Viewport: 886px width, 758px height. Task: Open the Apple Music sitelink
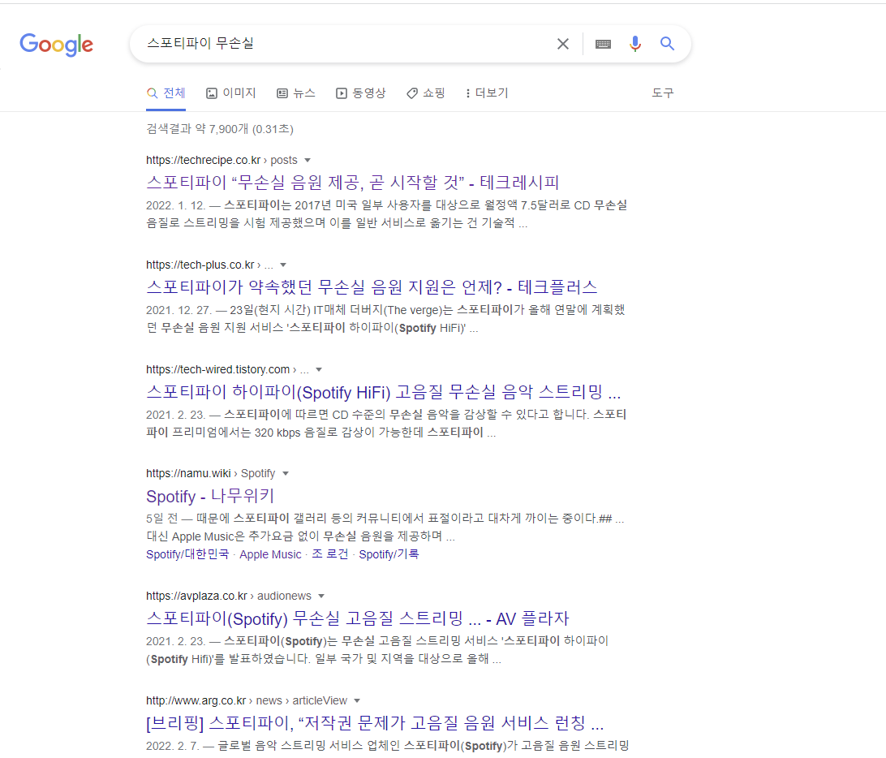[x=270, y=554]
